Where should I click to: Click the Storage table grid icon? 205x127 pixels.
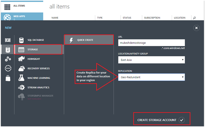[21, 50]
